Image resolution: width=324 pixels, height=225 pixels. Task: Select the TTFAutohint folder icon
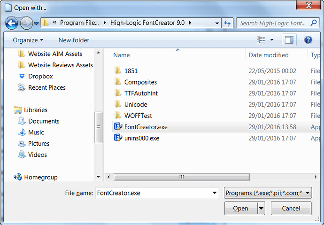pos(117,93)
